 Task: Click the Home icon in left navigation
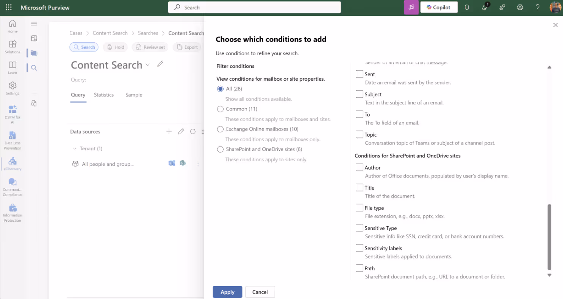(13, 26)
